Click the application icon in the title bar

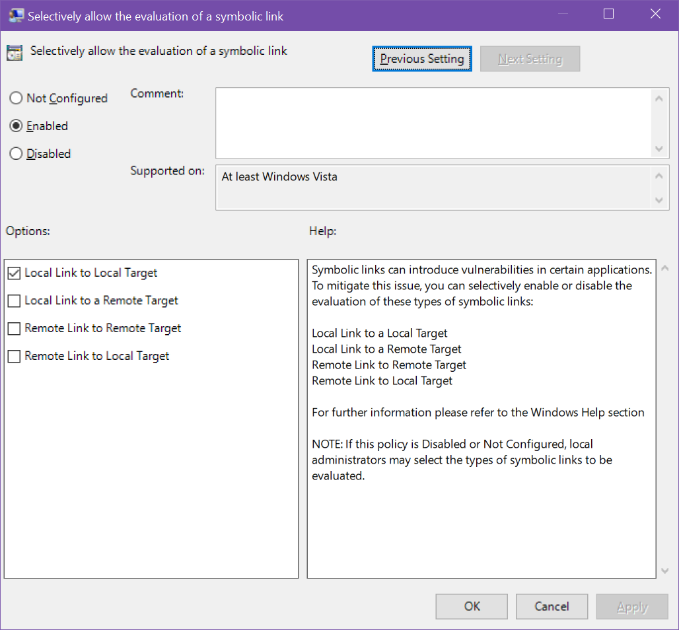click(15, 14)
